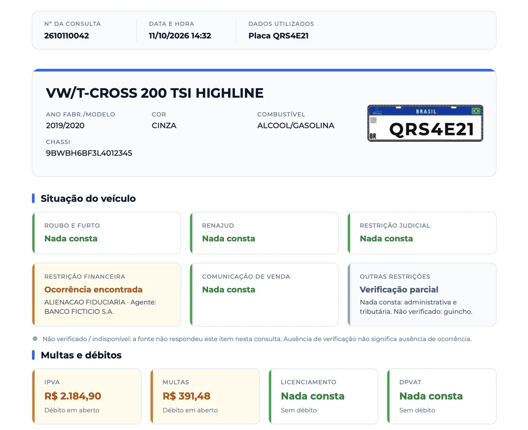Click Nada consta under DPVAT
This screenshot has width=528, height=430.
coord(431,396)
